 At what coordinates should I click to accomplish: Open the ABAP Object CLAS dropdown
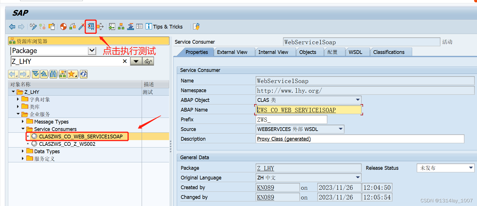[x=358, y=100]
